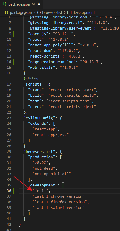Click the brackets icon before development breadcrumb
The width and height of the screenshot is (120, 231).
tap(69, 12)
